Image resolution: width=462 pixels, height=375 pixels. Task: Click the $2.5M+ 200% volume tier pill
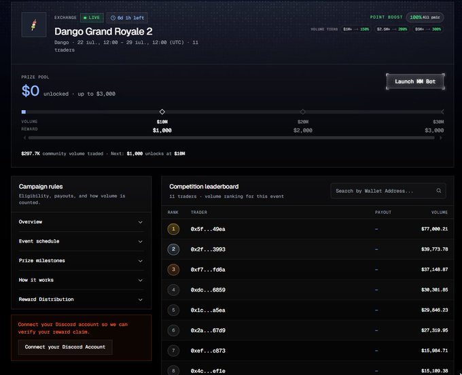392,29
